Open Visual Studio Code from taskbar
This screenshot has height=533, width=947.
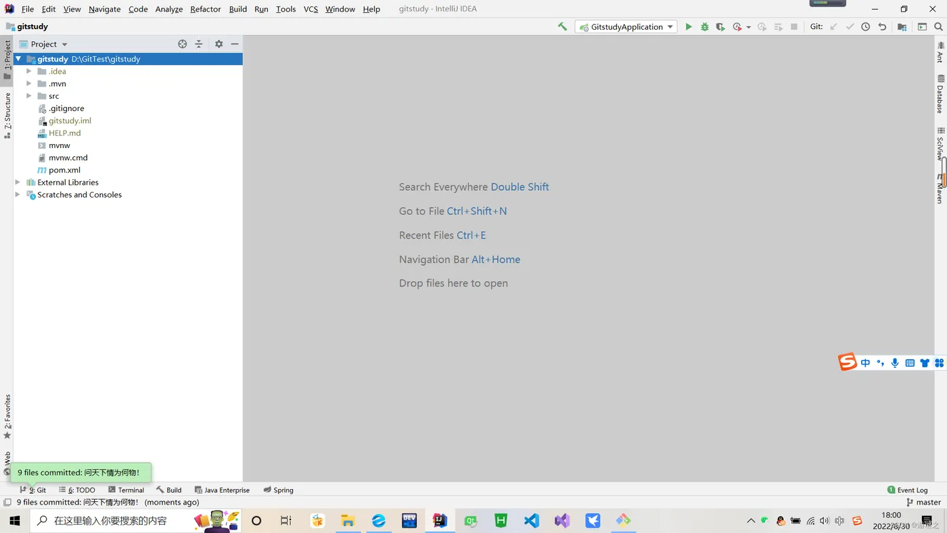tap(532, 520)
